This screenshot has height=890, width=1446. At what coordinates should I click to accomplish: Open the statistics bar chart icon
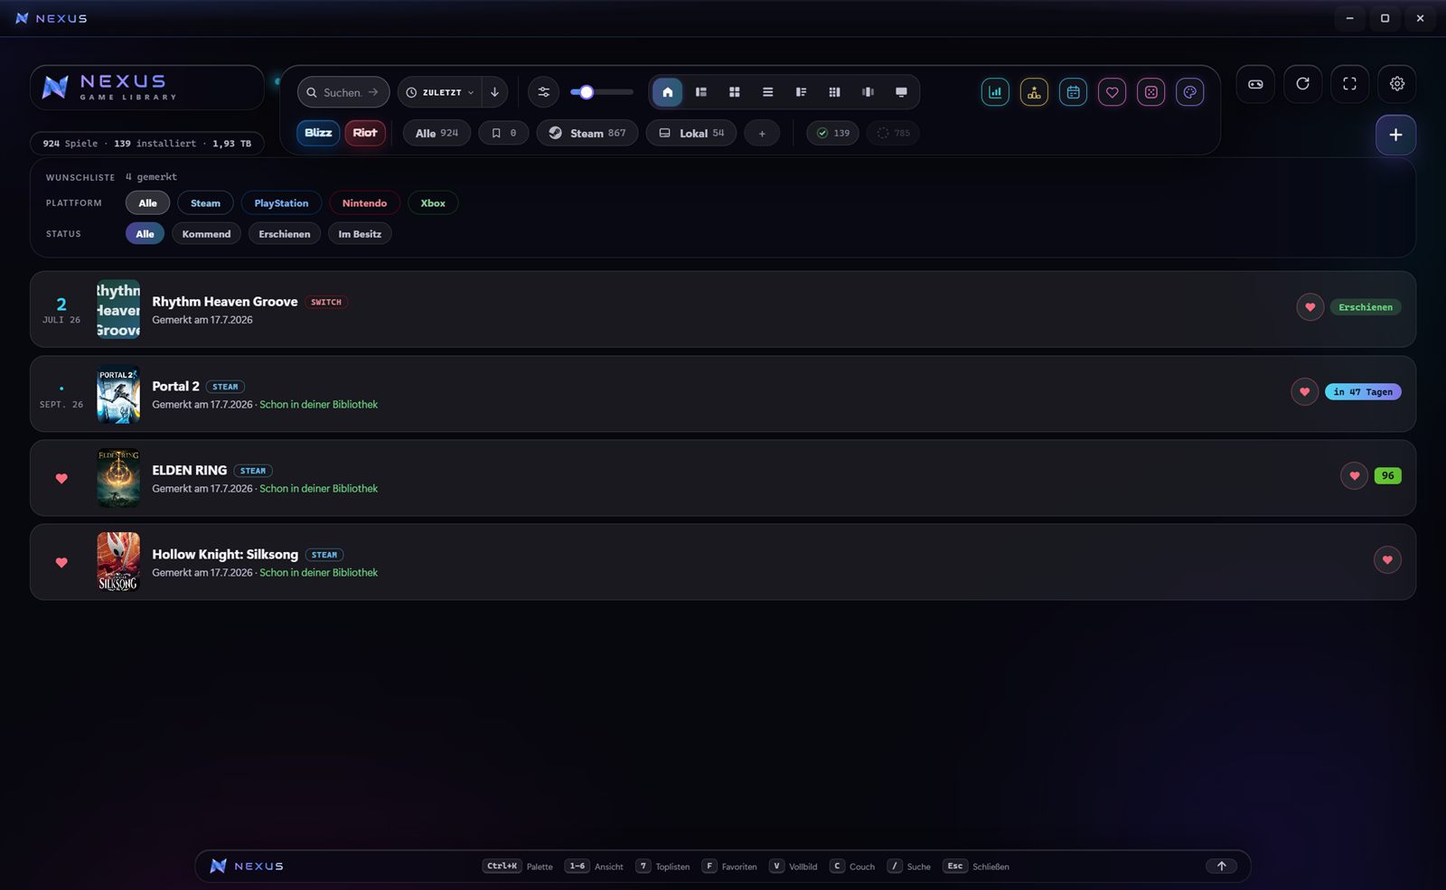[995, 92]
